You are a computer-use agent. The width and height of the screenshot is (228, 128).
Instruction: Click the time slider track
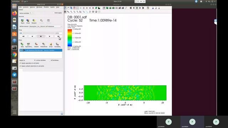tap(37, 33)
